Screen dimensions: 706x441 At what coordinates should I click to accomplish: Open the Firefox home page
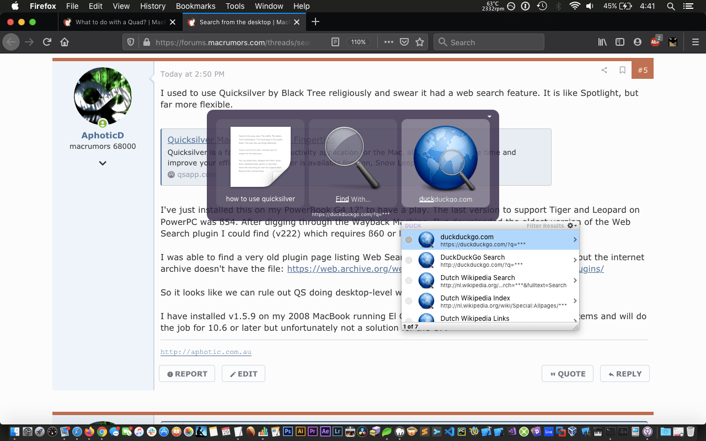[65, 42]
